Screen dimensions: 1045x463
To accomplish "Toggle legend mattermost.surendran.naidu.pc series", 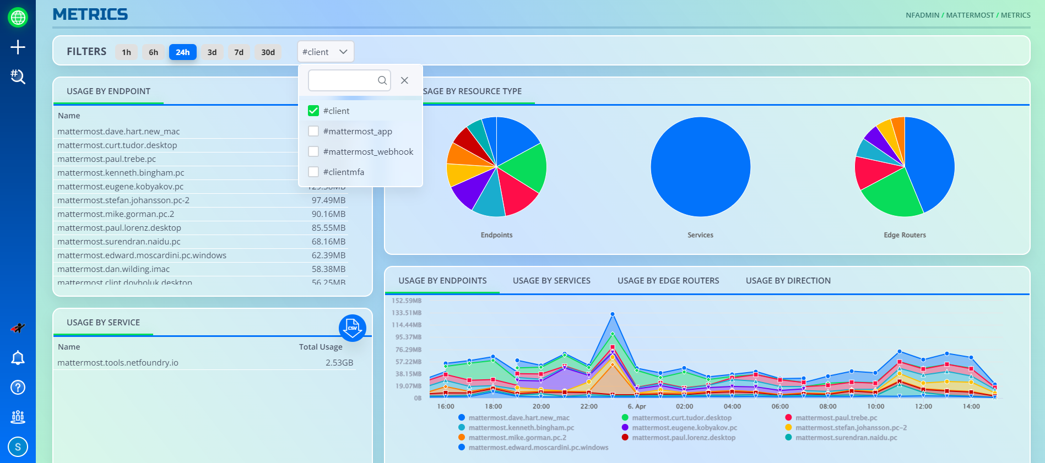I will 841,438.
